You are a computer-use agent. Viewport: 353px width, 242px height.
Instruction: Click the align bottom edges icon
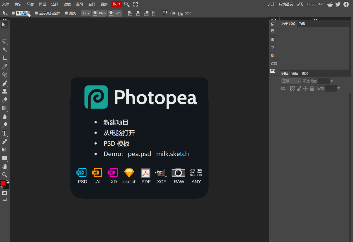point(180,13)
